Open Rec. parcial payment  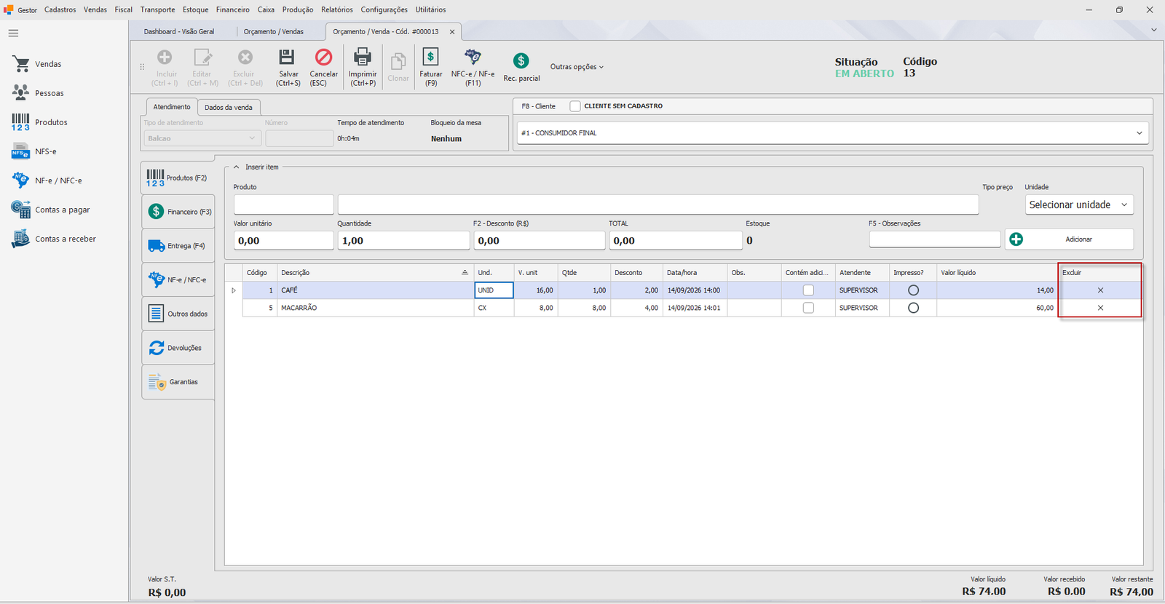click(x=521, y=68)
